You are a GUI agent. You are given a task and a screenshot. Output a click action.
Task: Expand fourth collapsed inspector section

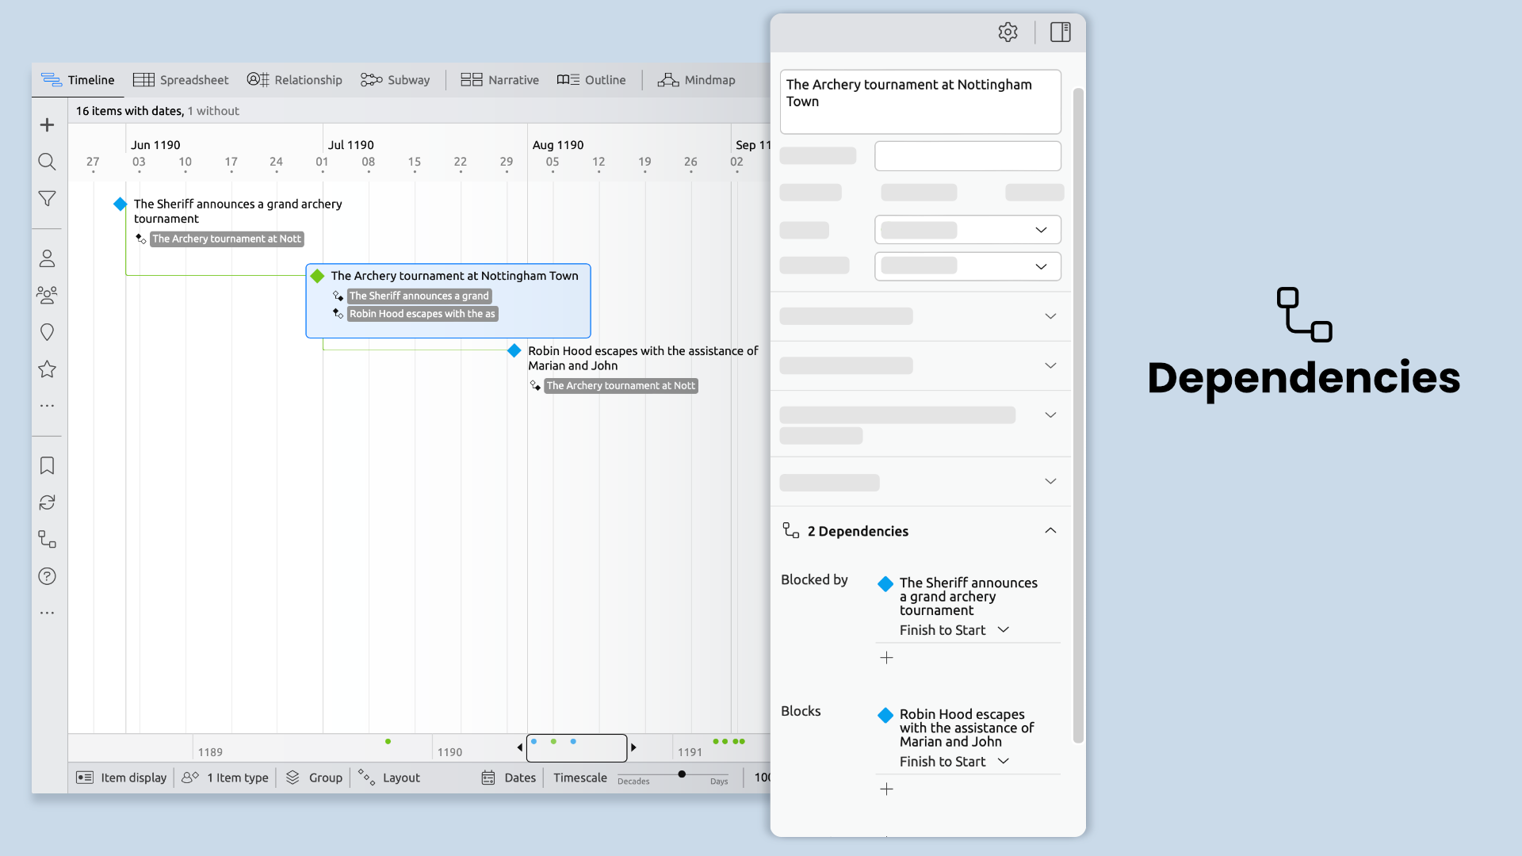coord(1050,481)
